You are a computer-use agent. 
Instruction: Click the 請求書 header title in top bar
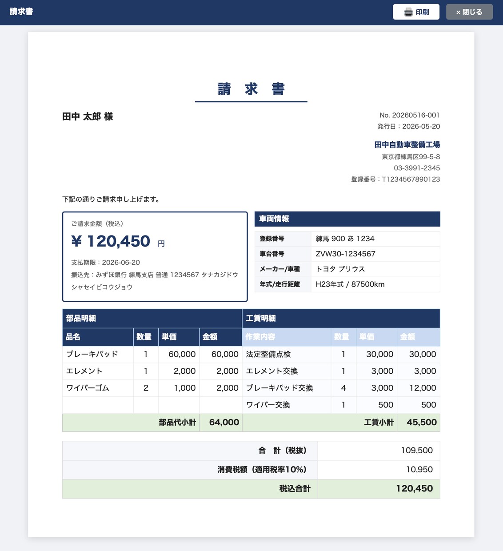[21, 12]
